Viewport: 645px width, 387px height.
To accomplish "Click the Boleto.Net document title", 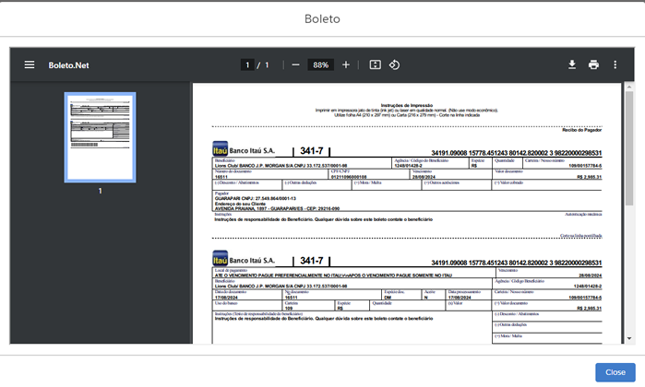I will 68,65.
